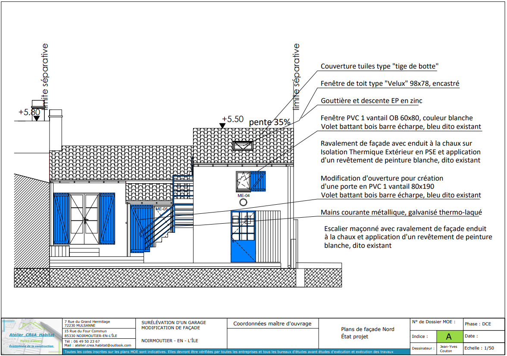Select "15 Rue du Four Commun" address
507x356 pixels.
(x=85, y=331)
